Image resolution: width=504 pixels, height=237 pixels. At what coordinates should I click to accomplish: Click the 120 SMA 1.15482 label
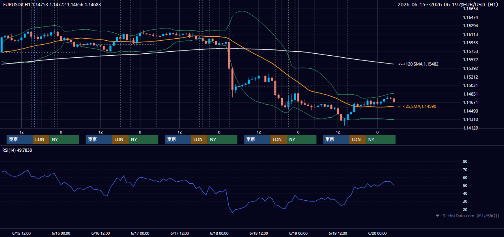(418, 64)
